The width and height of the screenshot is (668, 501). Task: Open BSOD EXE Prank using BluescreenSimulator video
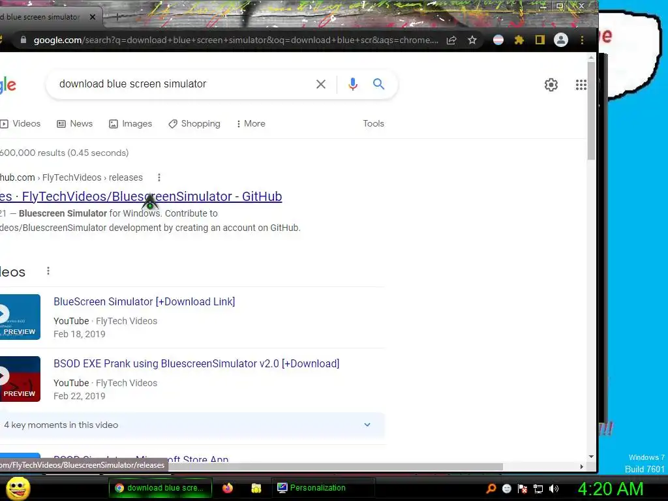196,364
